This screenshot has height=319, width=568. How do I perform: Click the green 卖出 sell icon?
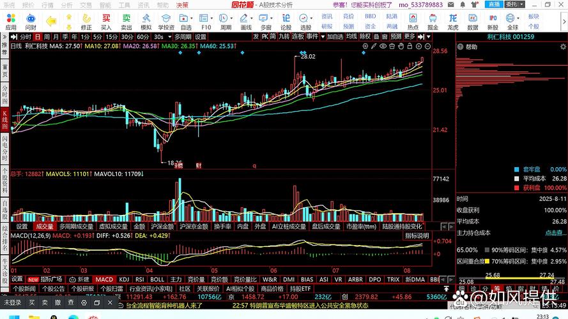point(127,21)
